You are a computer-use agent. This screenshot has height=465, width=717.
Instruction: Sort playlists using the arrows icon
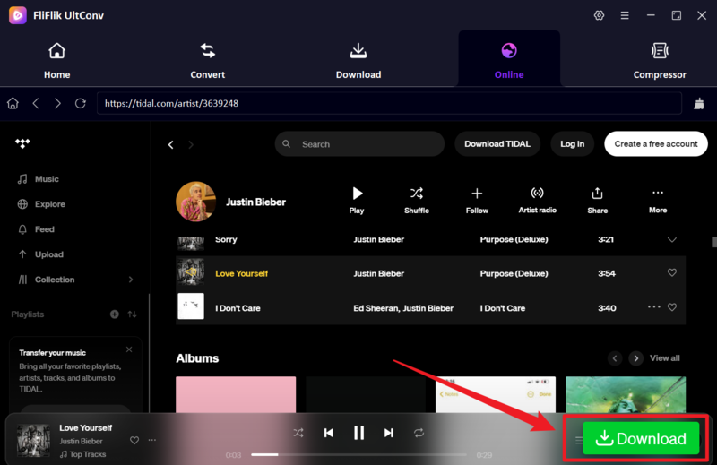132,314
